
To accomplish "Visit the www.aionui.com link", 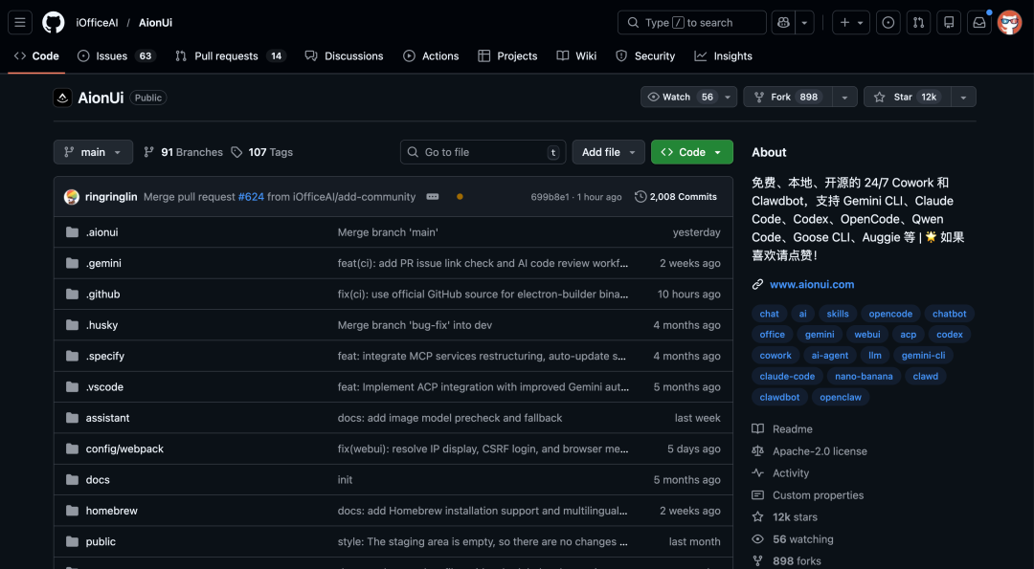I will pyautogui.click(x=812, y=284).
